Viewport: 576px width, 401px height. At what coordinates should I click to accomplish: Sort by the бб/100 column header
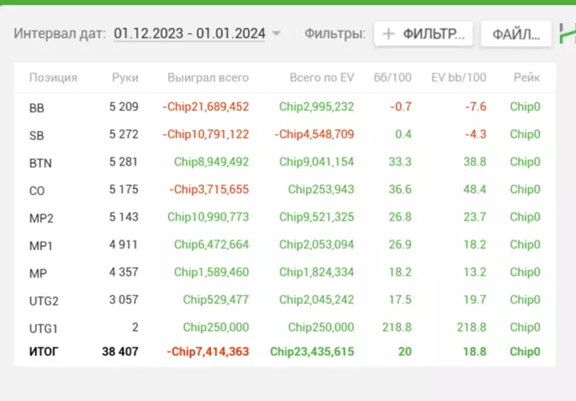393,77
